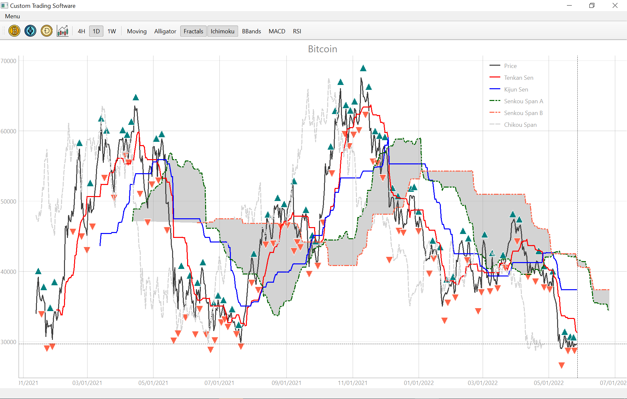Select the Dogecoin coin icon

47,31
